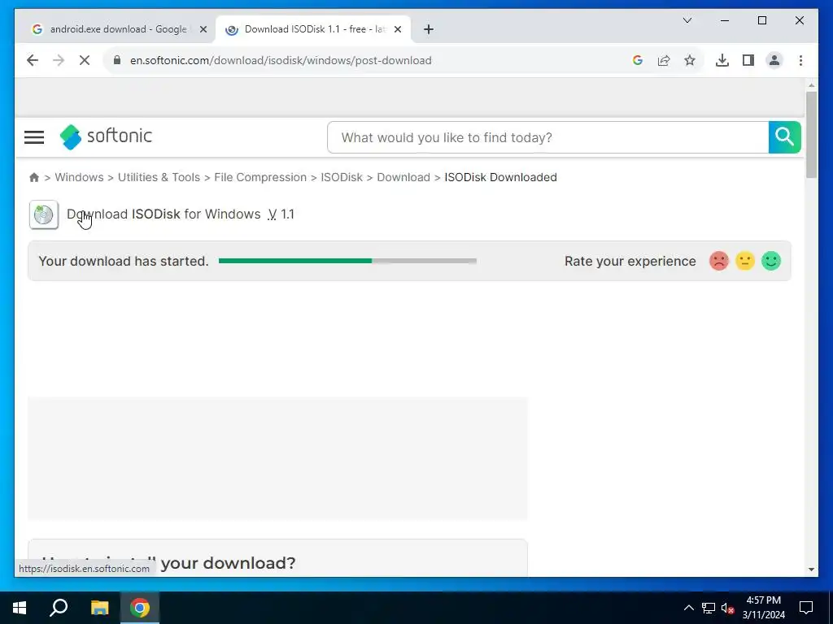This screenshot has height=624, width=833.
Task: Click the page vertical scrollbar thumb
Action: pos(811,135)
